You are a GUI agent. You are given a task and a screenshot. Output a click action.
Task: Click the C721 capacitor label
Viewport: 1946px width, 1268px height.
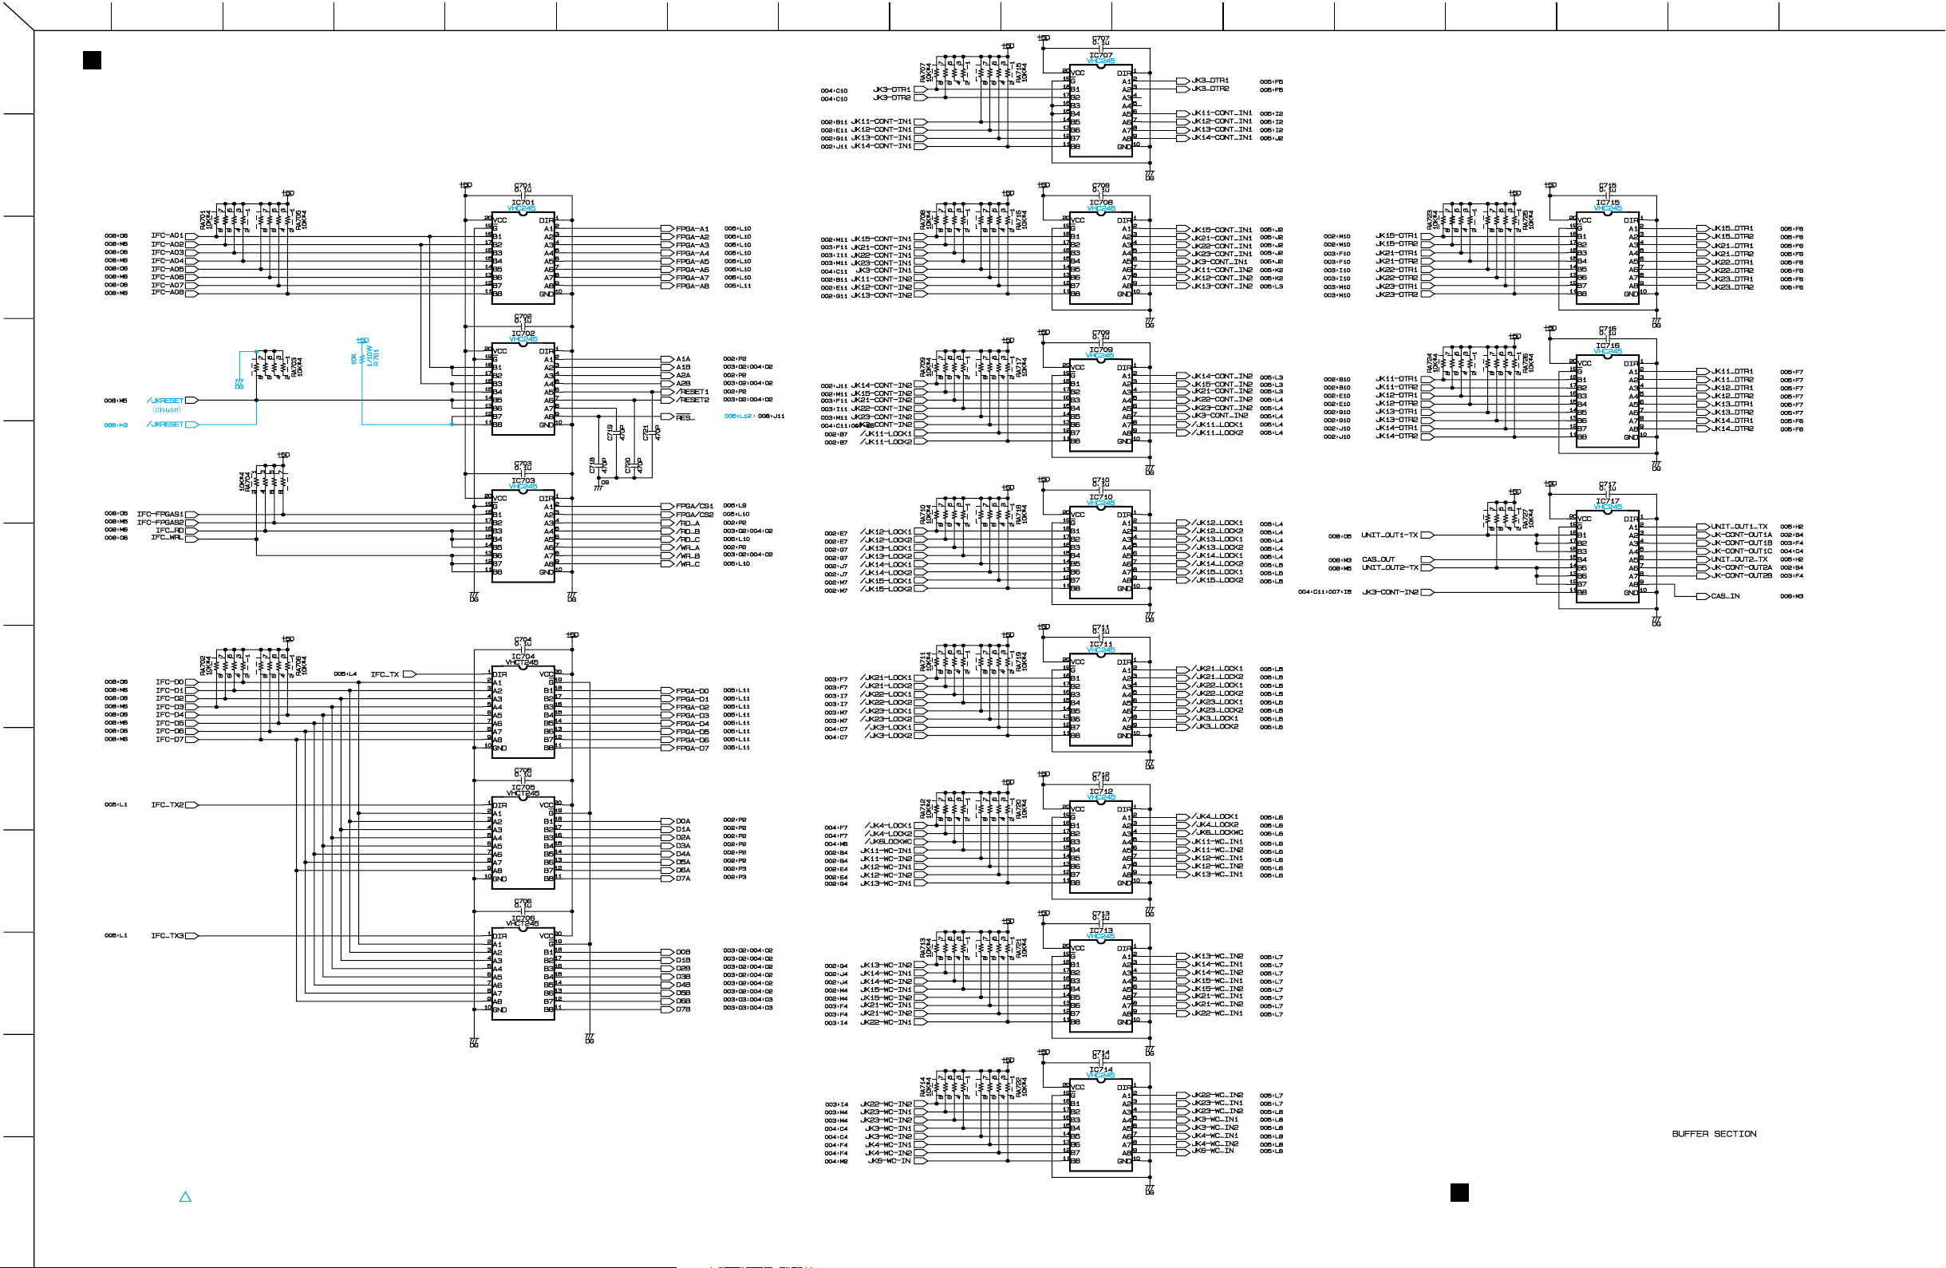pyautogui.click(x=646, y=433)
